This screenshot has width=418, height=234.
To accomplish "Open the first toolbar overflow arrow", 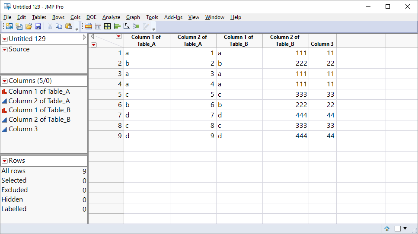I will pos(77,29).
